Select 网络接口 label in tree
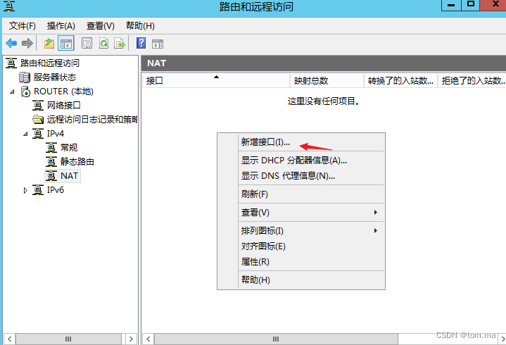Image resolution: width=506 pixels, height=345 pixels. pos(64,106)
